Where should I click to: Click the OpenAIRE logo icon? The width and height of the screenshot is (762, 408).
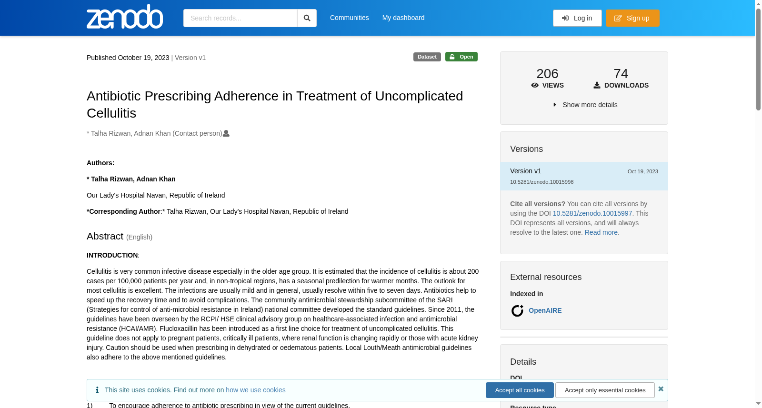point(517,310)
